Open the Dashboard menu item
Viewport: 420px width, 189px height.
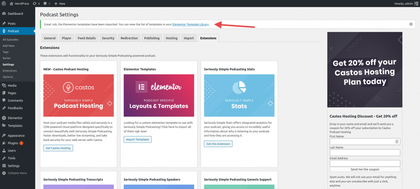click(x=15, y=14)
